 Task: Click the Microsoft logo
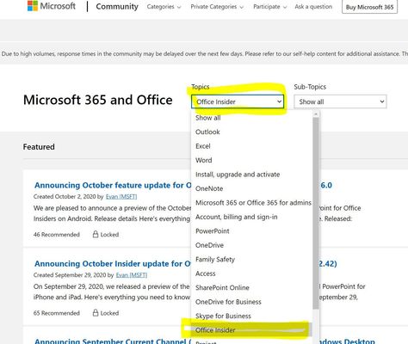pyautogui.click(x=52, y=6)
